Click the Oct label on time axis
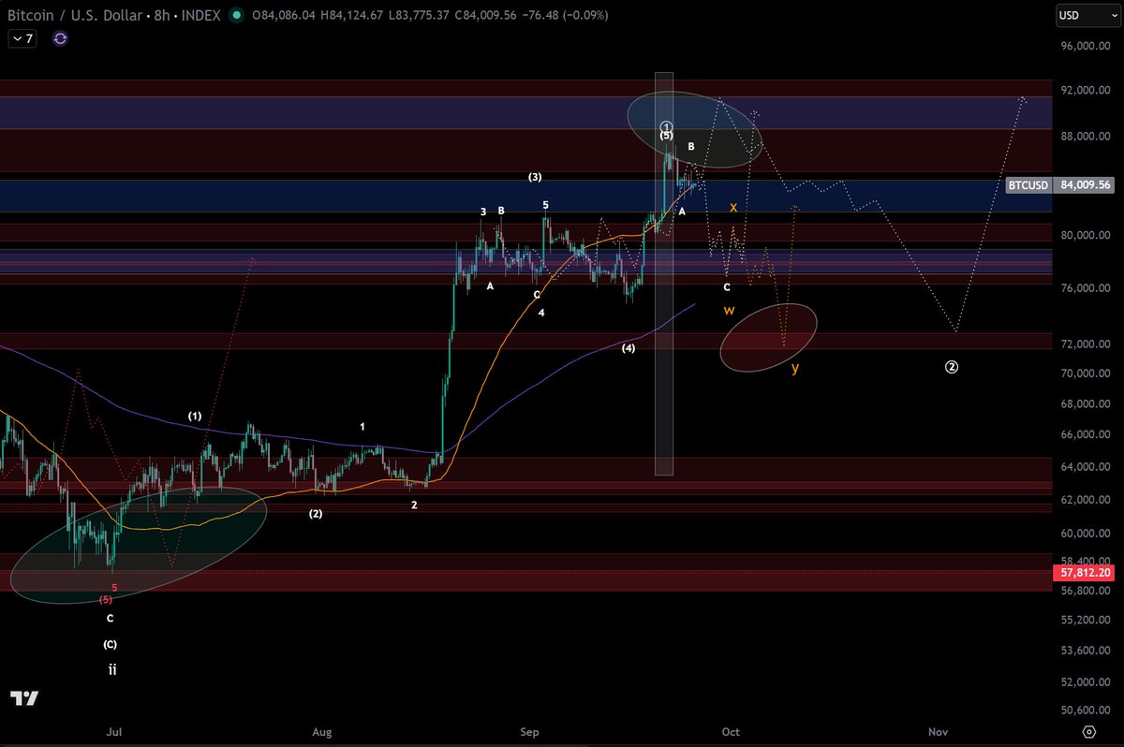Screen dimensions: 1124x747 [x=731, y=731]
